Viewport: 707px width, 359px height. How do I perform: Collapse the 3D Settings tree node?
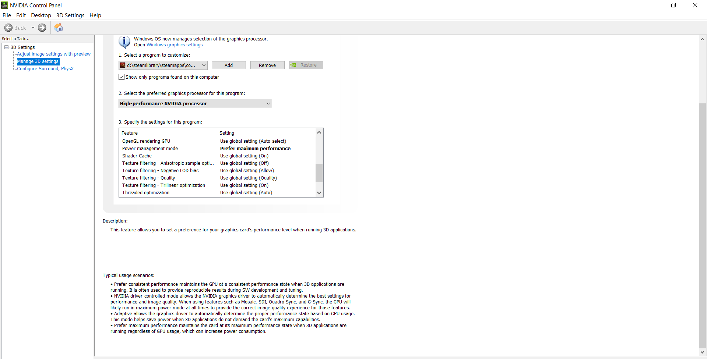pyautogui.click(x=6, y=47)
